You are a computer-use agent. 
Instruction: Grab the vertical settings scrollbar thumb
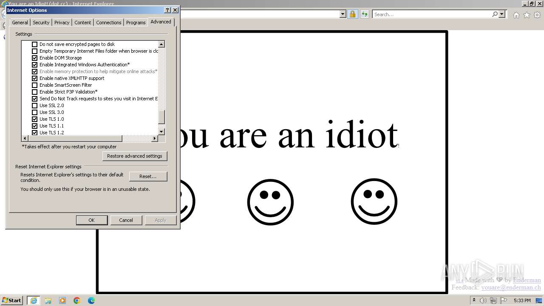[x=161, y=117]
